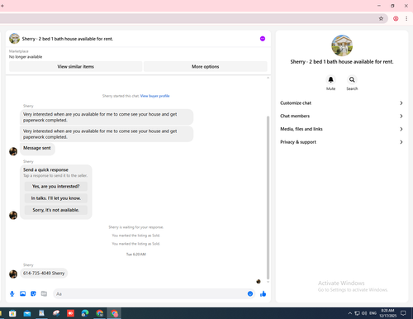Viewport: 413px width, 319px height.
Task: Open Microsoft Edge from the taskbar
Action: pyautogui.click(x=85, y=313)
